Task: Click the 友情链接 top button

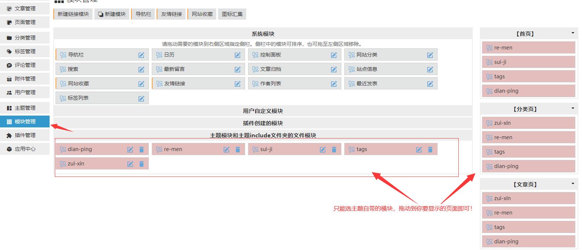Action: point(171,14)
